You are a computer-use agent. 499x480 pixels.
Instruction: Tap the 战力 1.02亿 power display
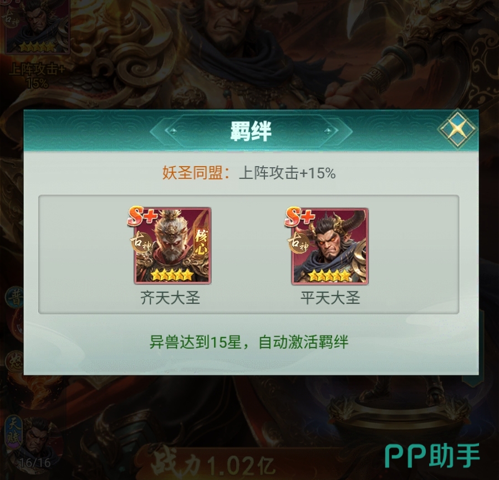pos(212,466)
